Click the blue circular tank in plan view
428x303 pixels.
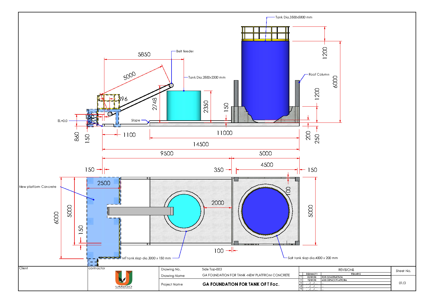[265, 211]
